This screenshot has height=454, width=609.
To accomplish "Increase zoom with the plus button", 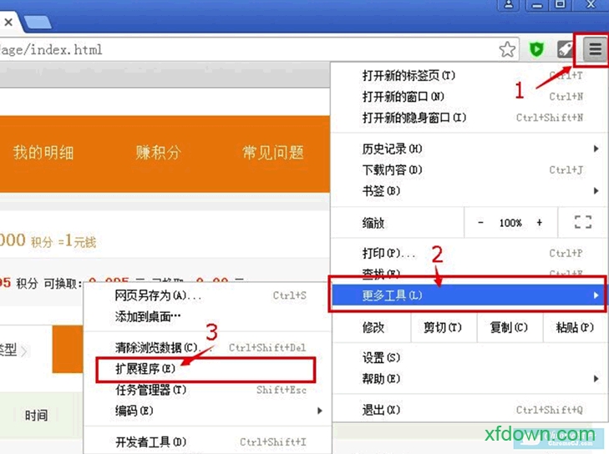I will pos(540,222).
